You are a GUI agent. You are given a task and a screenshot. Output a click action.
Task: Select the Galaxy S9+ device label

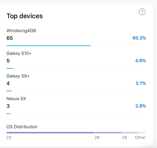[x=18, y=76]
